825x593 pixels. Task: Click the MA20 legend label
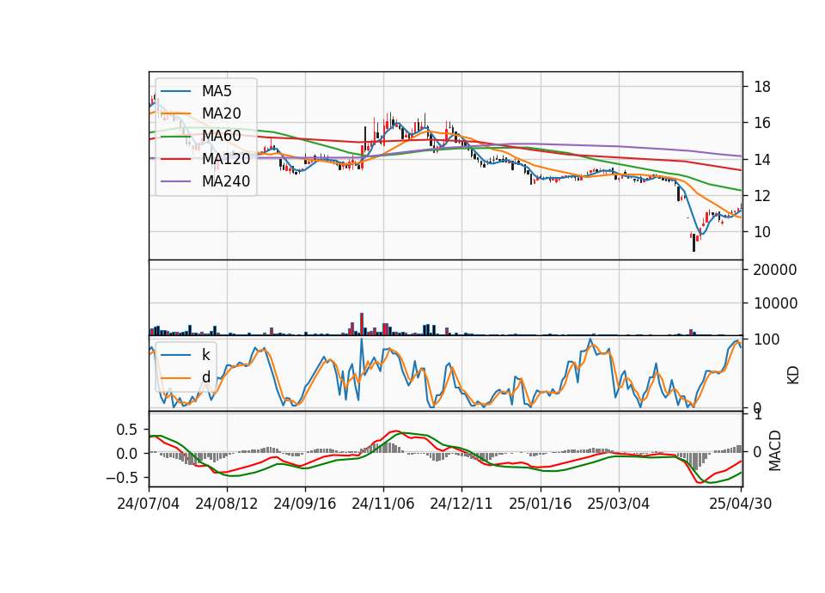tap(221, 113)
